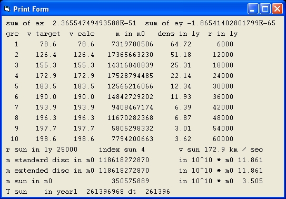Select mass value 9408467174
The height and width of the screenshot is (199, 286).
pyautogui.click(x=132, y=107)
